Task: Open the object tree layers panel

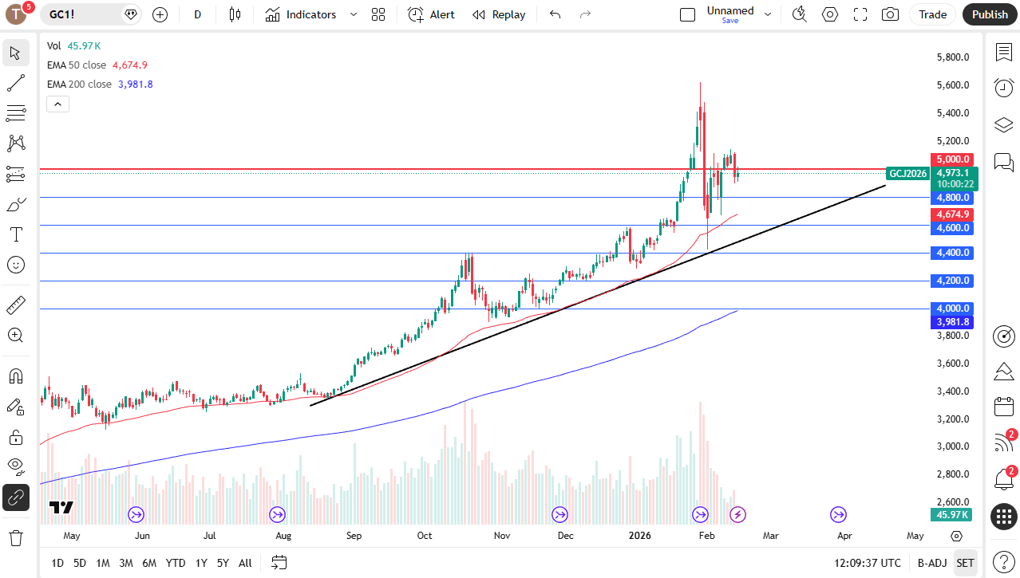Action: 1004,124
